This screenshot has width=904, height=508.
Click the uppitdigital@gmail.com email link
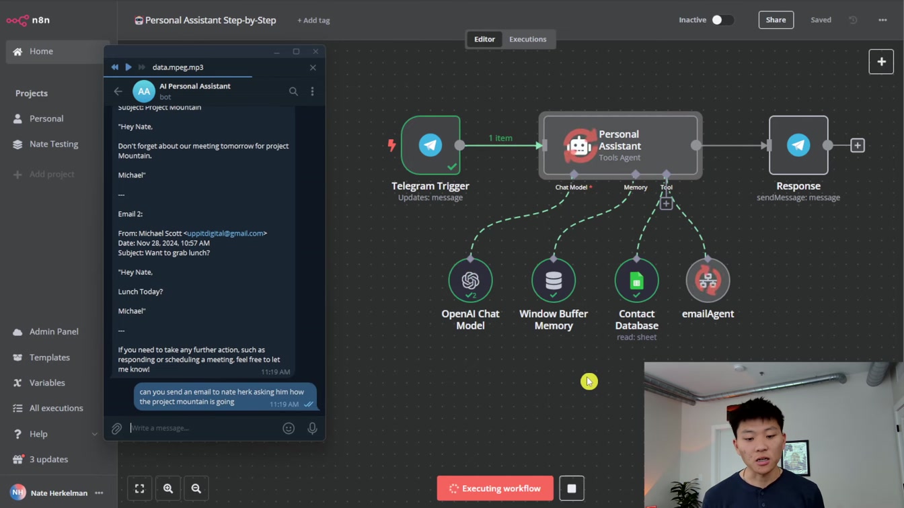point(225,233)
